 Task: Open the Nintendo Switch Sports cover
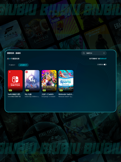coord(66,81)
